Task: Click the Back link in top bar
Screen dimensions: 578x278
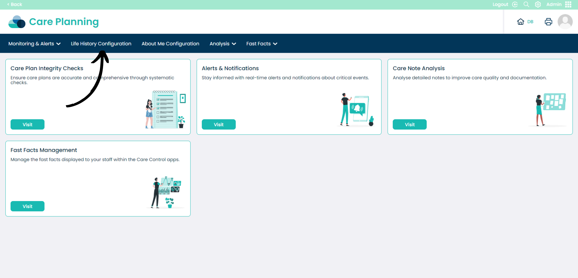Action: tap(15, 4)
